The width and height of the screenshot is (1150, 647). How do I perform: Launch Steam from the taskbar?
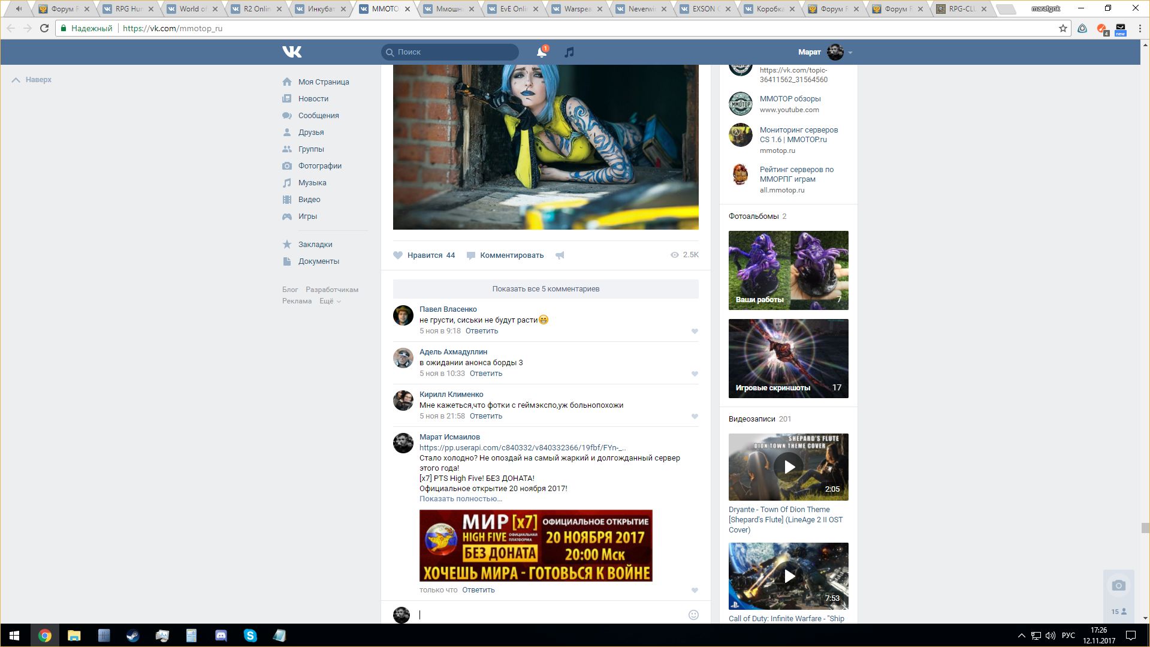click(x=132, y=636)
